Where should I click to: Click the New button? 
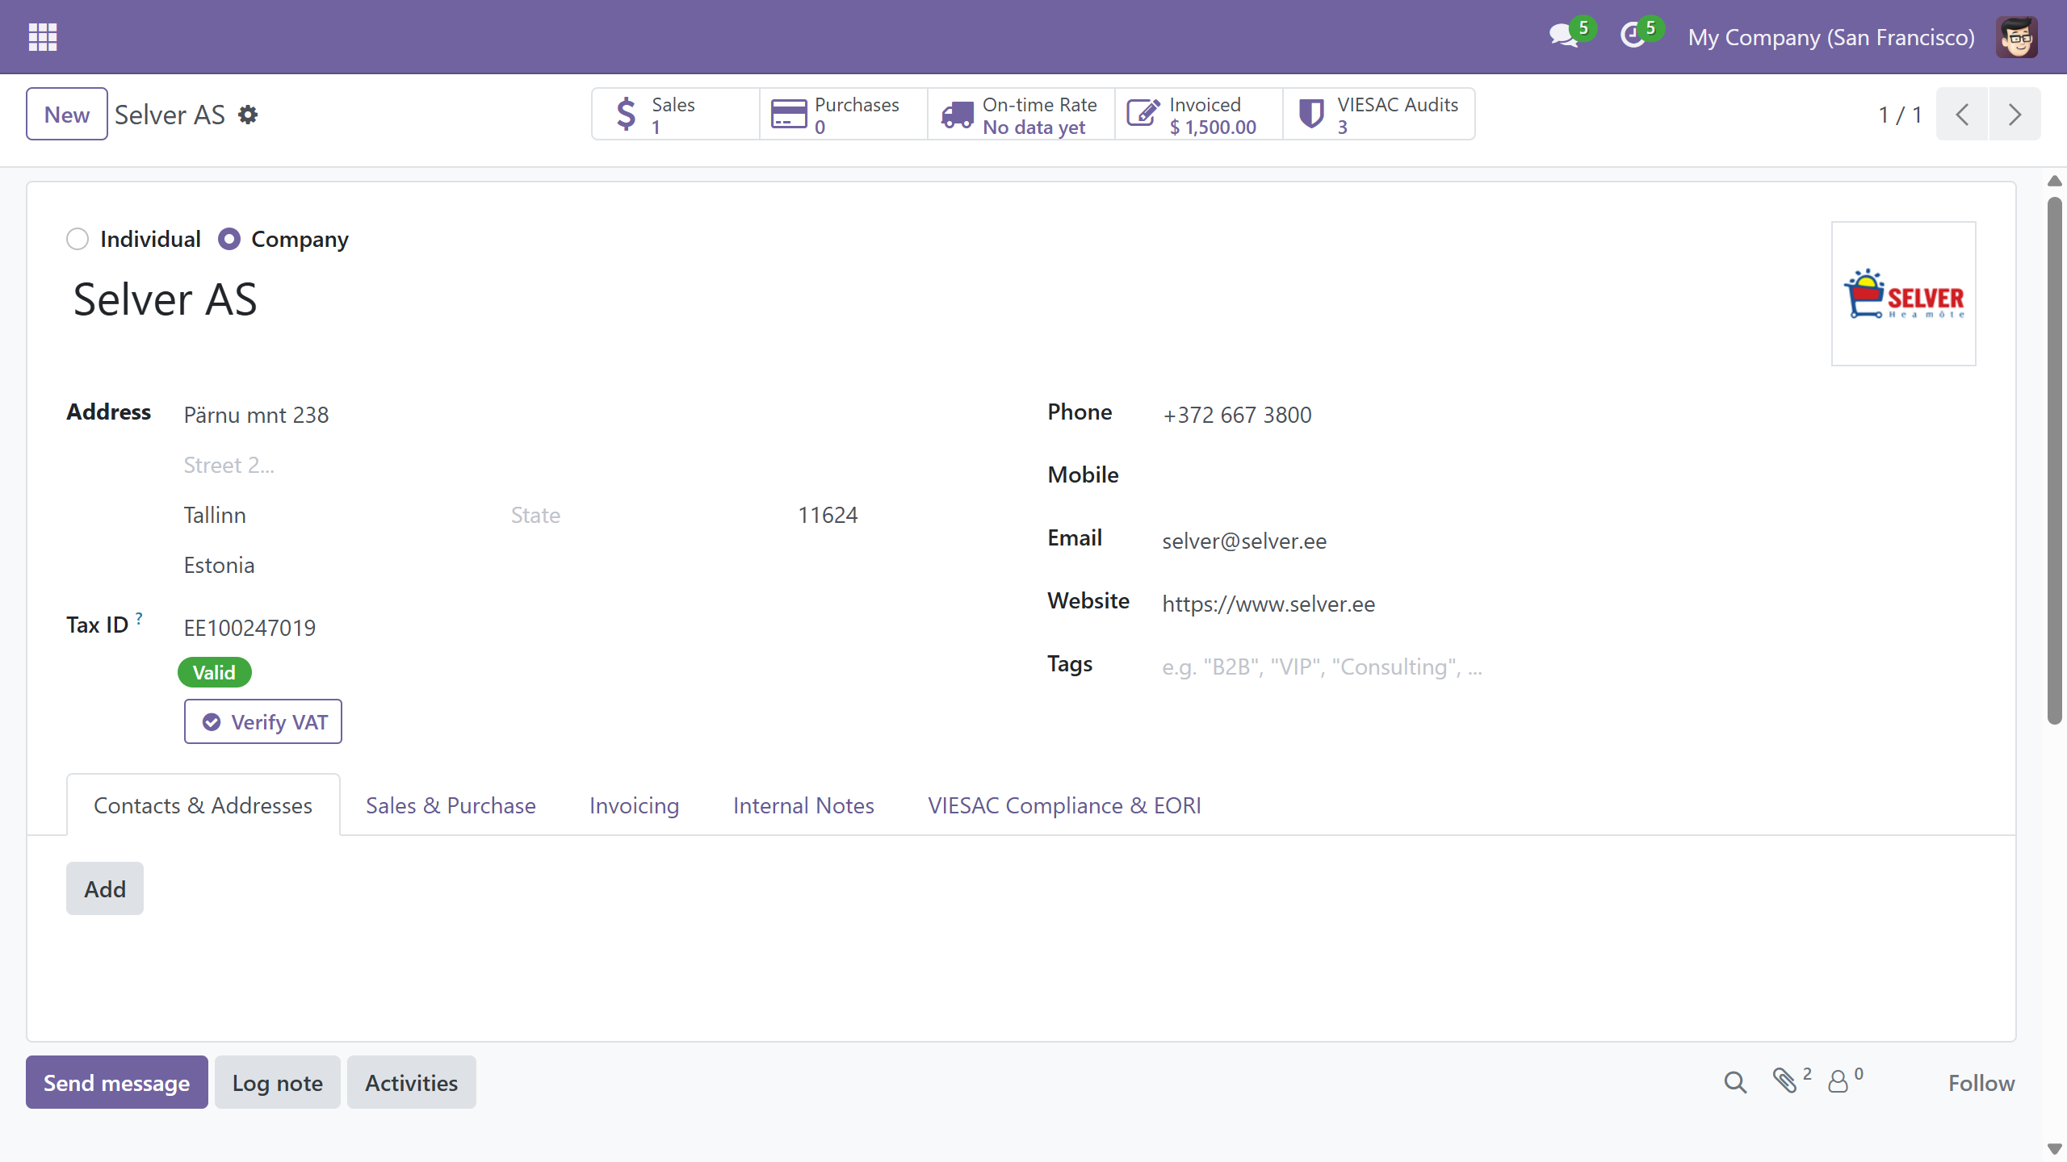pos(67,115)
